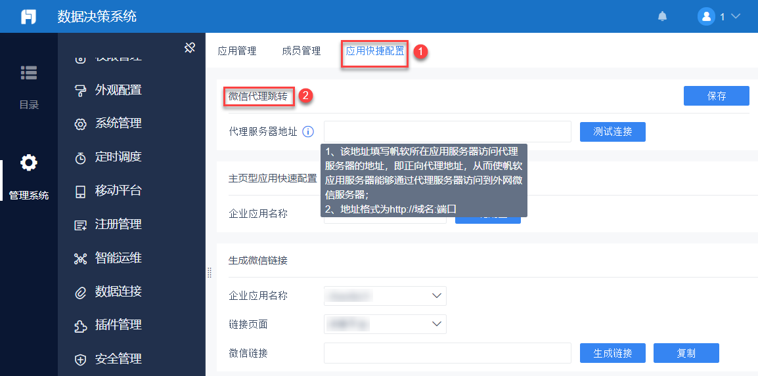This screenshot has height=376, width=758.
Task: Click the panel splitter drag handle
Action: click(210, 272)
